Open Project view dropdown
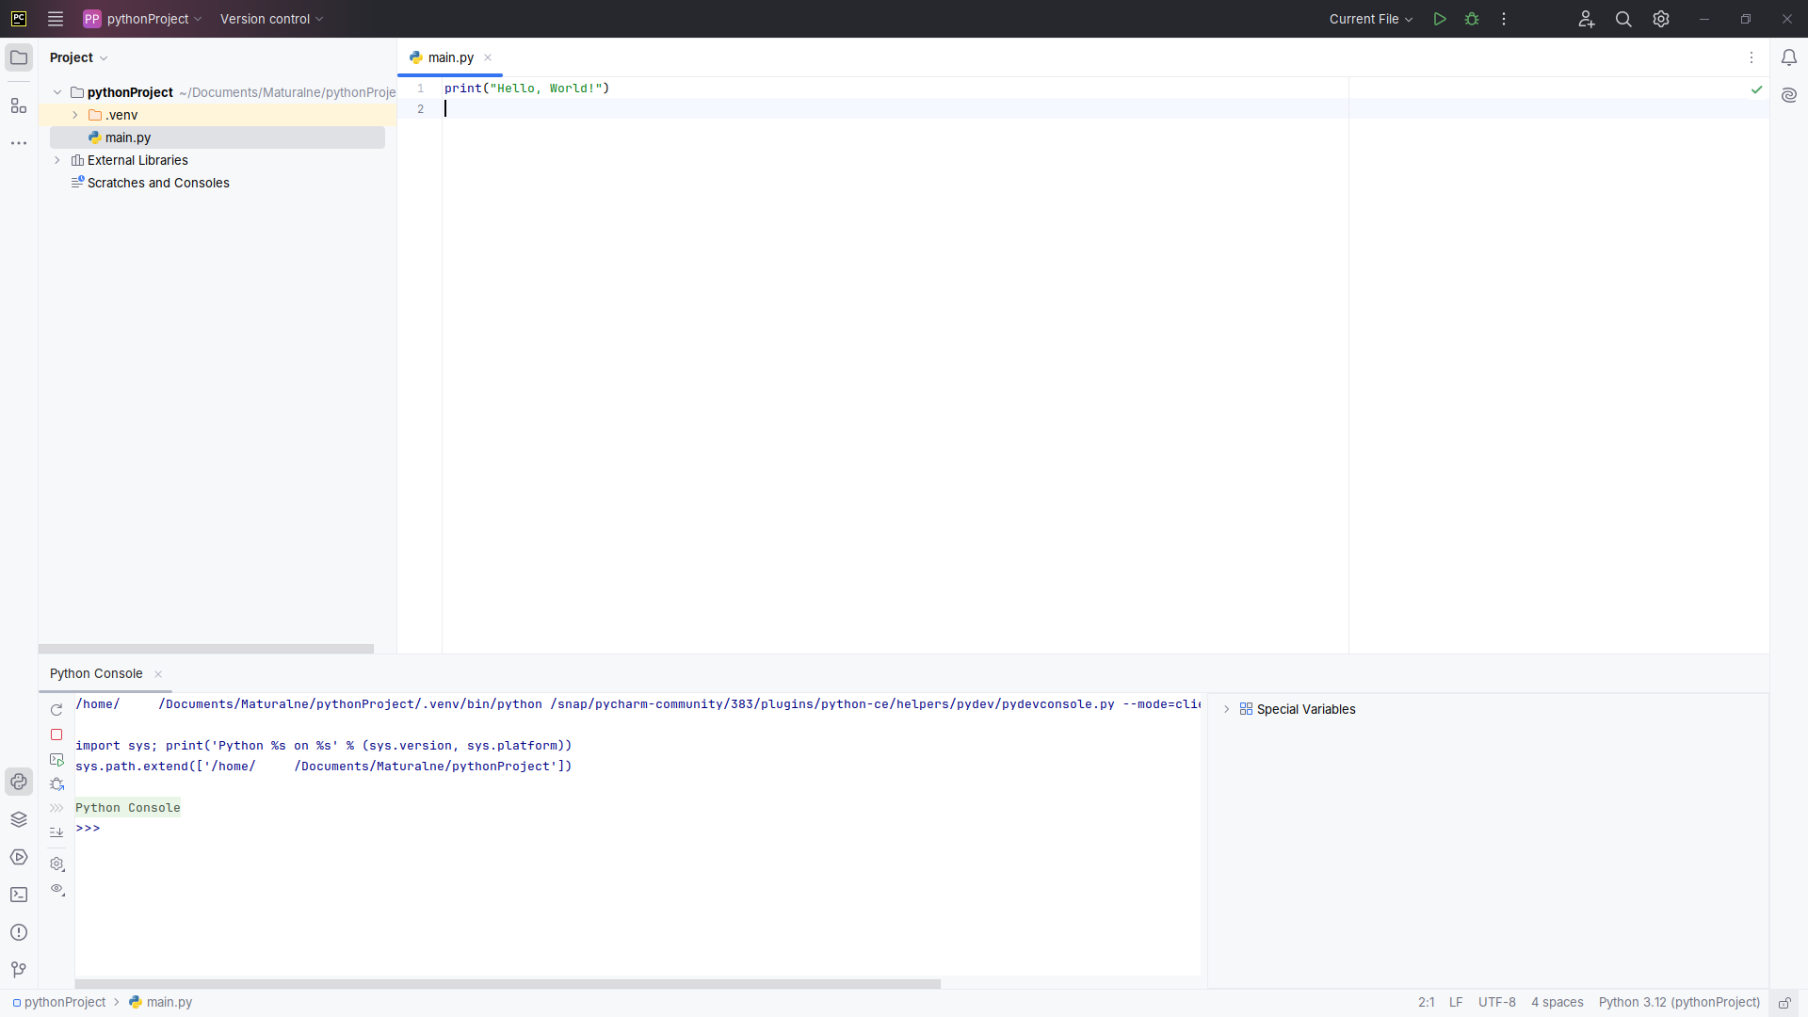Viewport: 1808px width, 1017px height. tap(78, 57)
